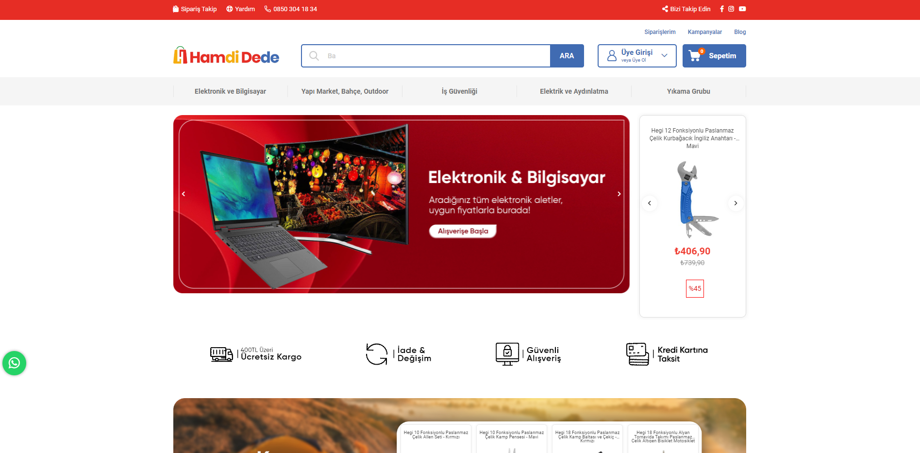920x453 pixels.
Task: Open Hegi 18 Fonksiyonlu Alyan Tornavida card
Action: point(663,438)
